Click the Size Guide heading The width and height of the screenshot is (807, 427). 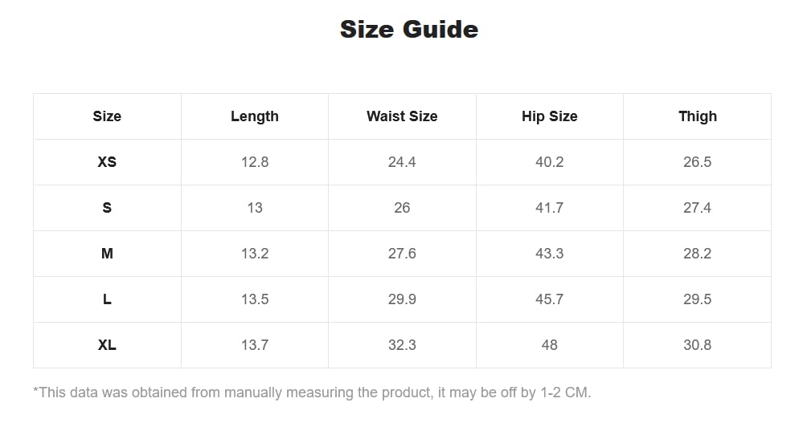coord(409,29)
